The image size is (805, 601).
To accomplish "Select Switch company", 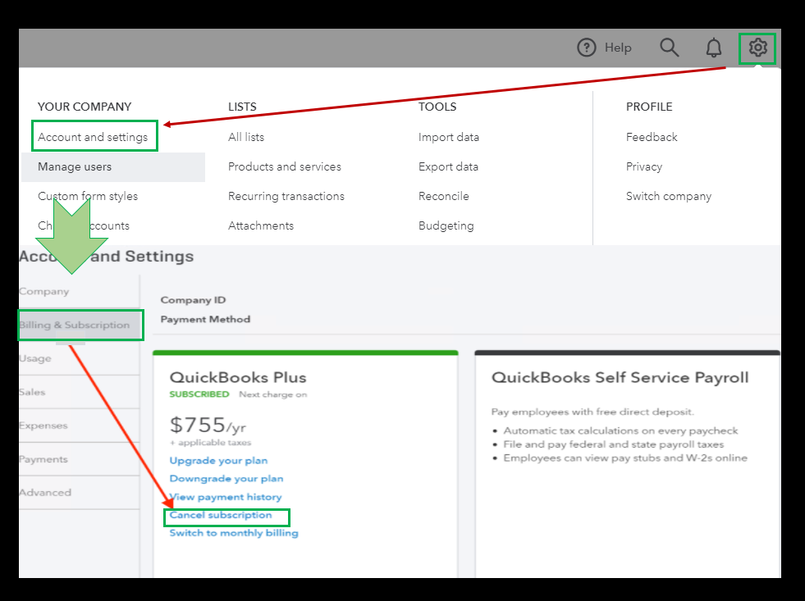I will tap(669, 196).
